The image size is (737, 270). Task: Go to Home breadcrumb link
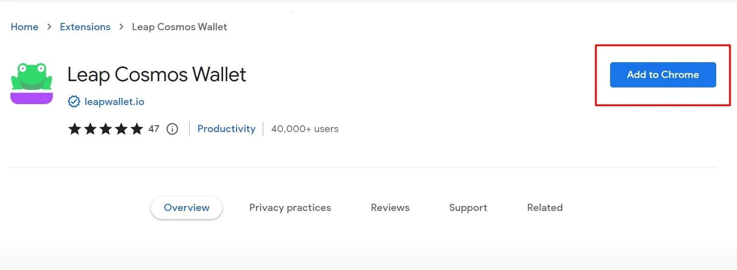coord(24,27)
